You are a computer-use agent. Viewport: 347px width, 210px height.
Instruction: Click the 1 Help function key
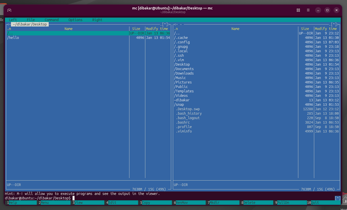click(x=21, y=203)
